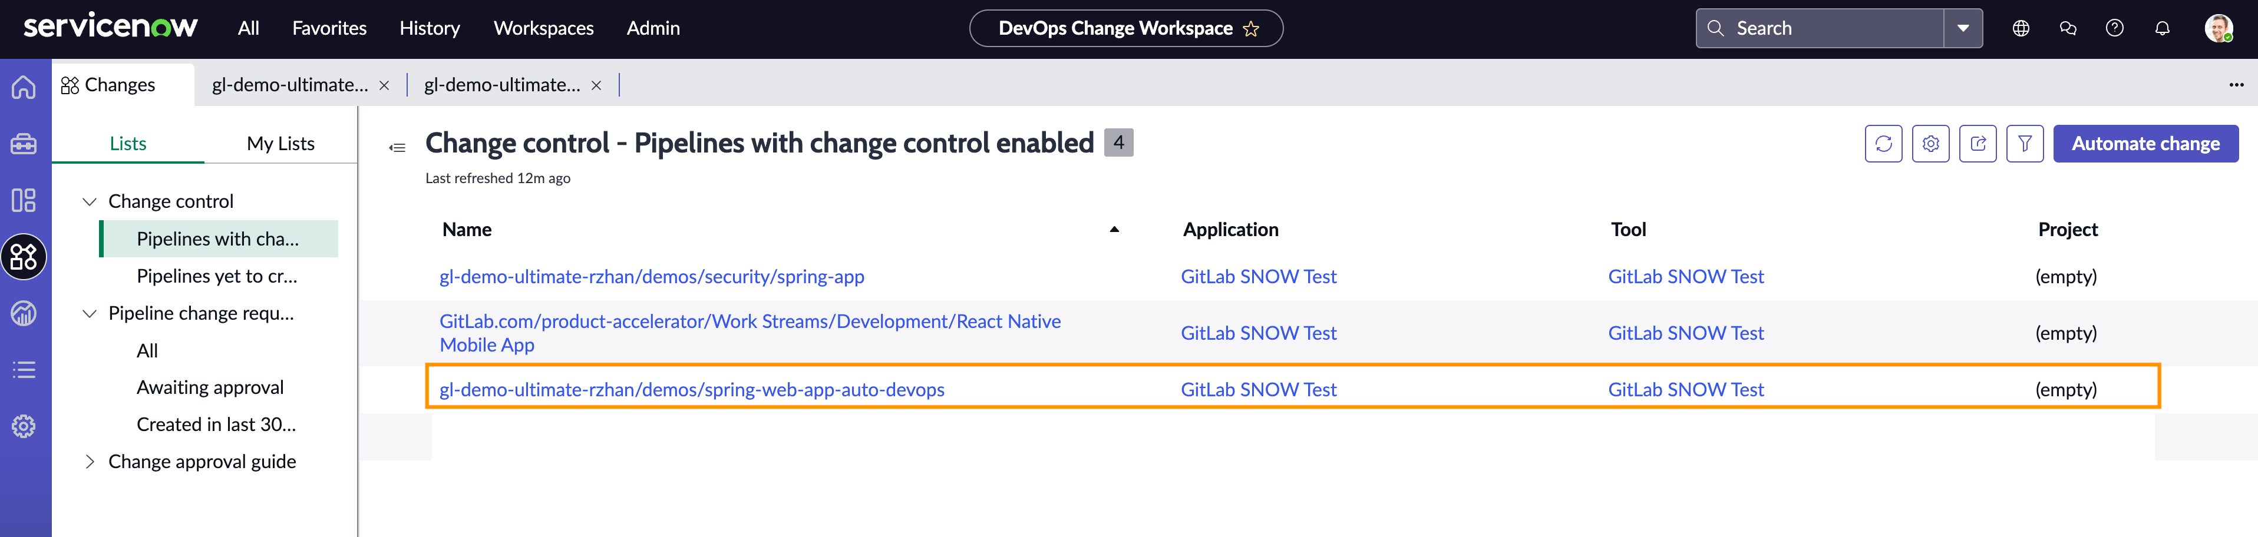The width and height of the screenshot is (2258, 537).
Task: Export the pipelines list
Action: click(x=1978, y=143)
